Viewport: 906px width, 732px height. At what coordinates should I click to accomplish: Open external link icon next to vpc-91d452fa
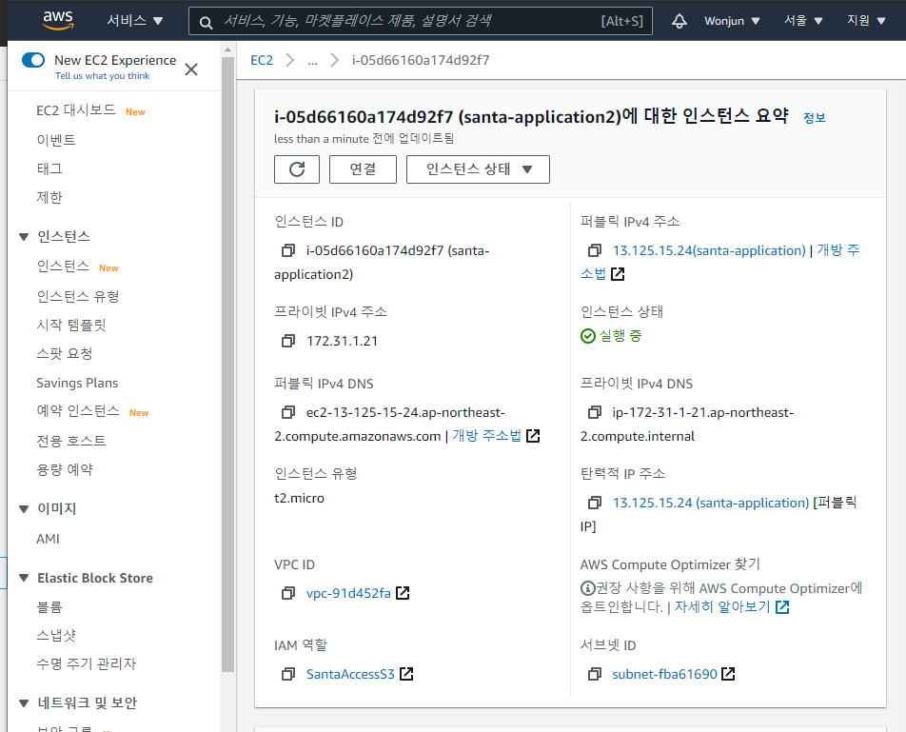[x=403, y=593]
